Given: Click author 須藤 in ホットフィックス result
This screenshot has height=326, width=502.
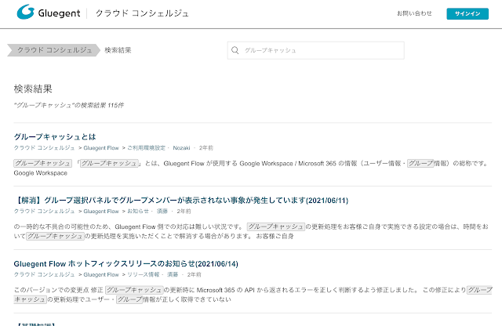Looking at the screenshot, I should click(x=173, y=274).
